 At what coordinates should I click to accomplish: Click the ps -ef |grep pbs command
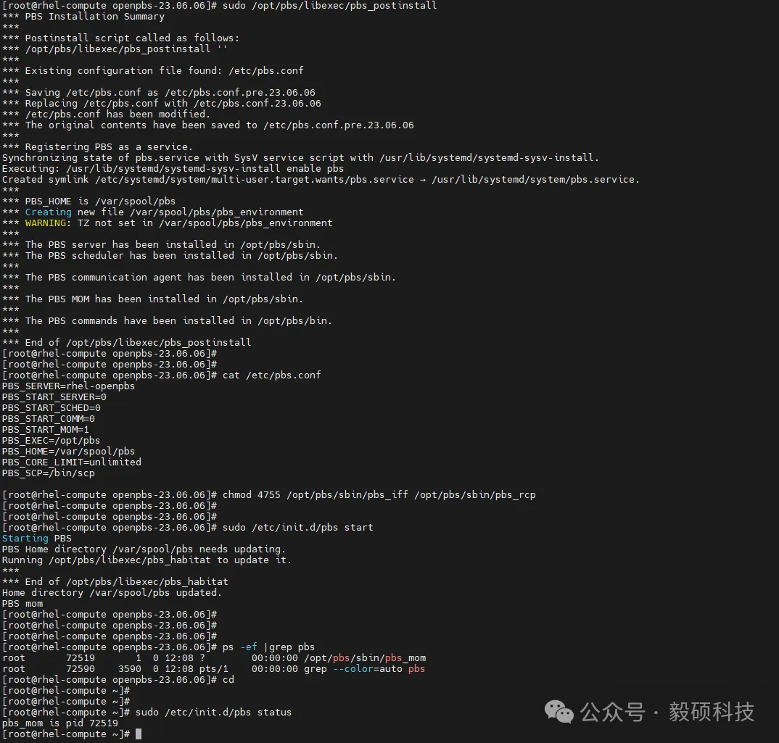click(x=268, y=647)
